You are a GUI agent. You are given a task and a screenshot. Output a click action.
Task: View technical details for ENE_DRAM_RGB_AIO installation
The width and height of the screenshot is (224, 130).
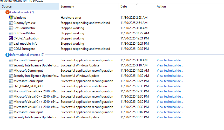click(170, 86)
